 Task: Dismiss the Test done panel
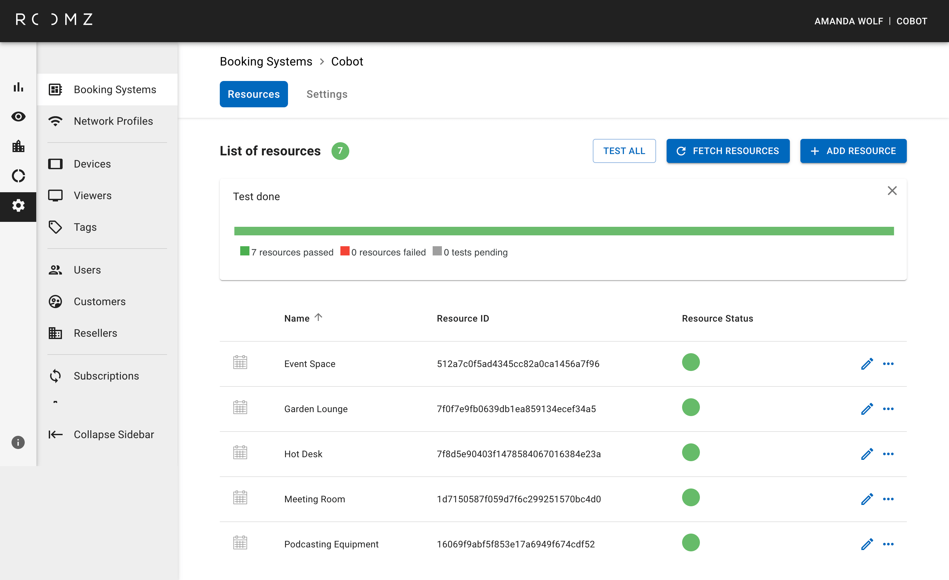point(892,191)
